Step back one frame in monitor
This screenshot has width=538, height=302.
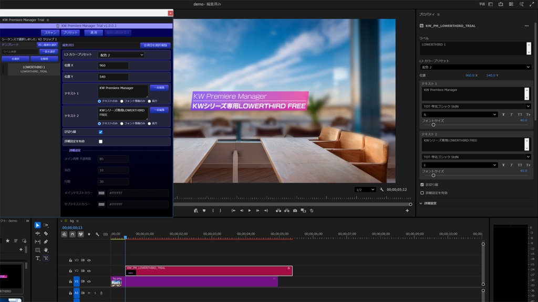(x=242, y=211)
